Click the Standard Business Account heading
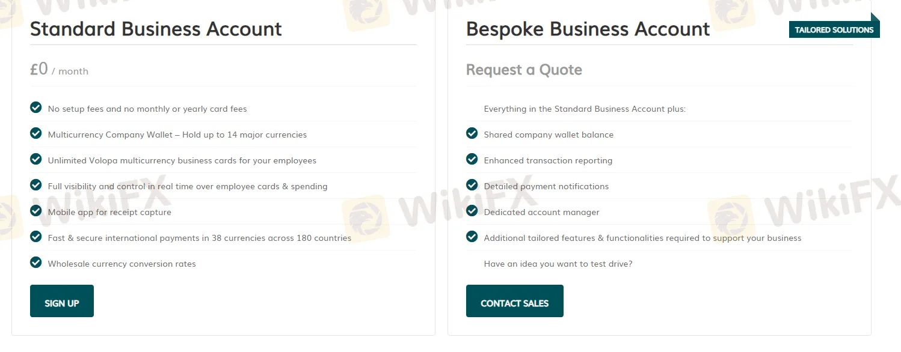This screenshot has width=901, height=352. point(156,29)
